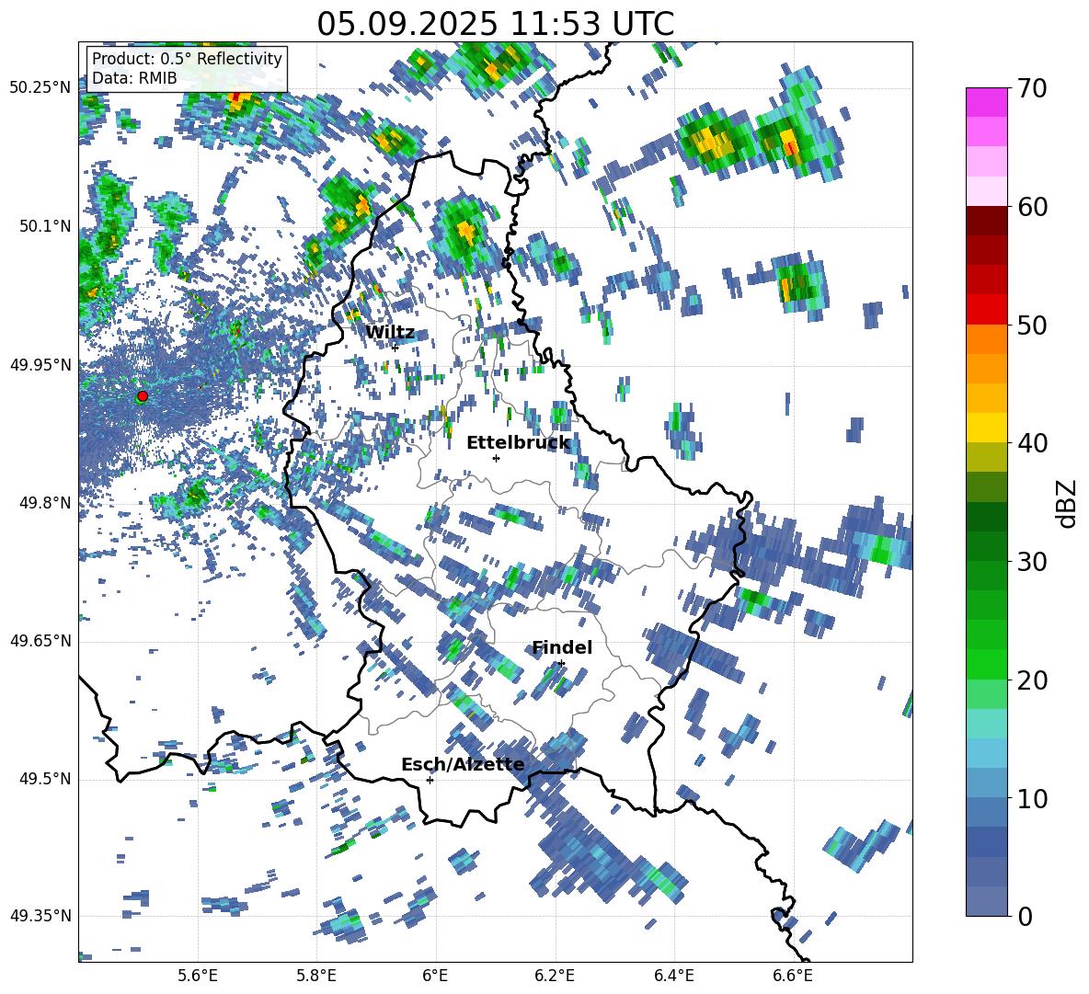This screenshot has width=1089, height=994.
Task: Select the Ettelbruck station label
Action: (x=518, y=443)
